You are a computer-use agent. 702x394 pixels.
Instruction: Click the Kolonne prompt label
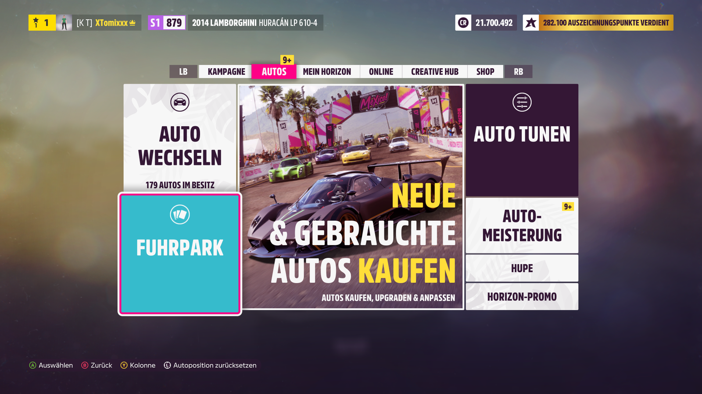tap(143, 365)
